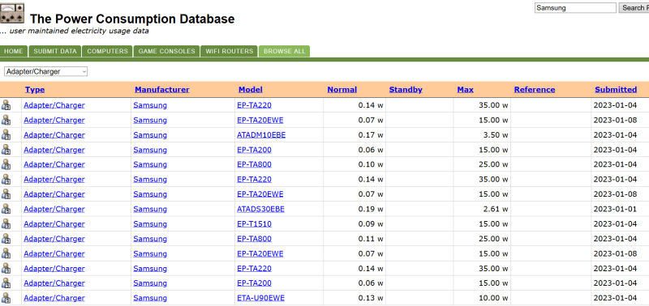Open the ETA-U90EWE model link
The height and width of the screenshot is (306, 649).
pos(260,298)
